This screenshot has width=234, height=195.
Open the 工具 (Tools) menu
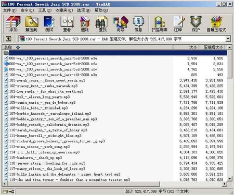(45, 10)
